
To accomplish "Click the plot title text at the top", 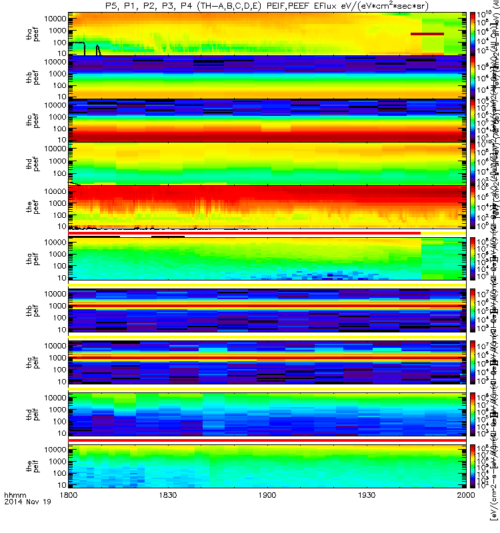I will point(267,6).
